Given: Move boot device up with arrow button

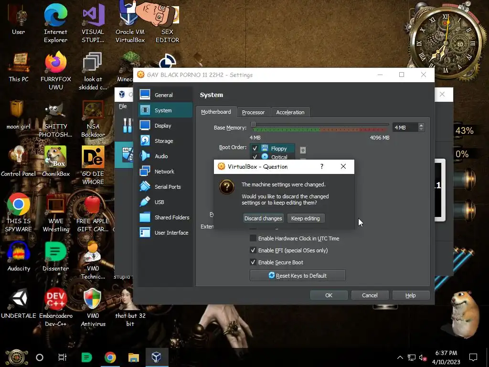Looking at the screenshot, I should pos(303,150).
